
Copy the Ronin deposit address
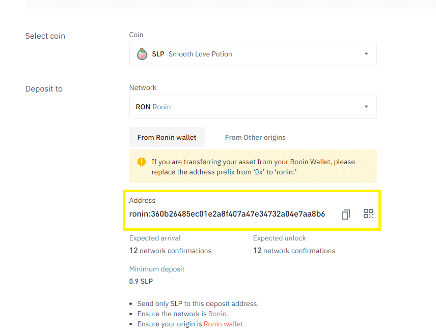pyautogui.click(x=346, y=215)
